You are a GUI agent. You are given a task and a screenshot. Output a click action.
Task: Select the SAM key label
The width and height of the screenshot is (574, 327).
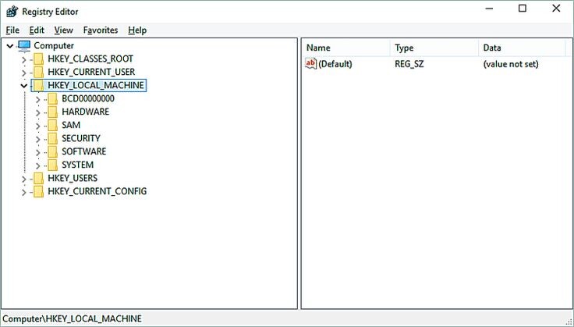point(71,125)
